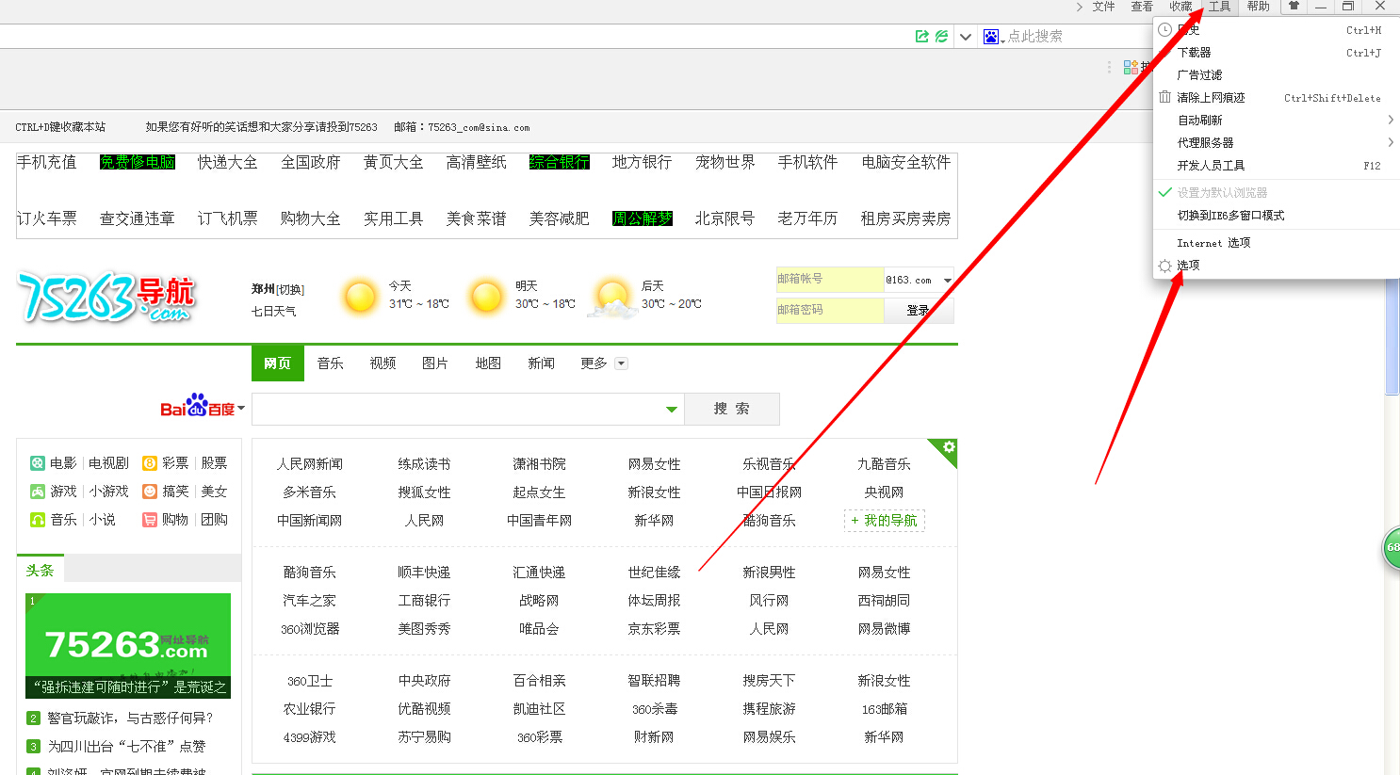Open the 收藏 menu
Viewport: 1400px width, 775px height.
pos(1180,7)
